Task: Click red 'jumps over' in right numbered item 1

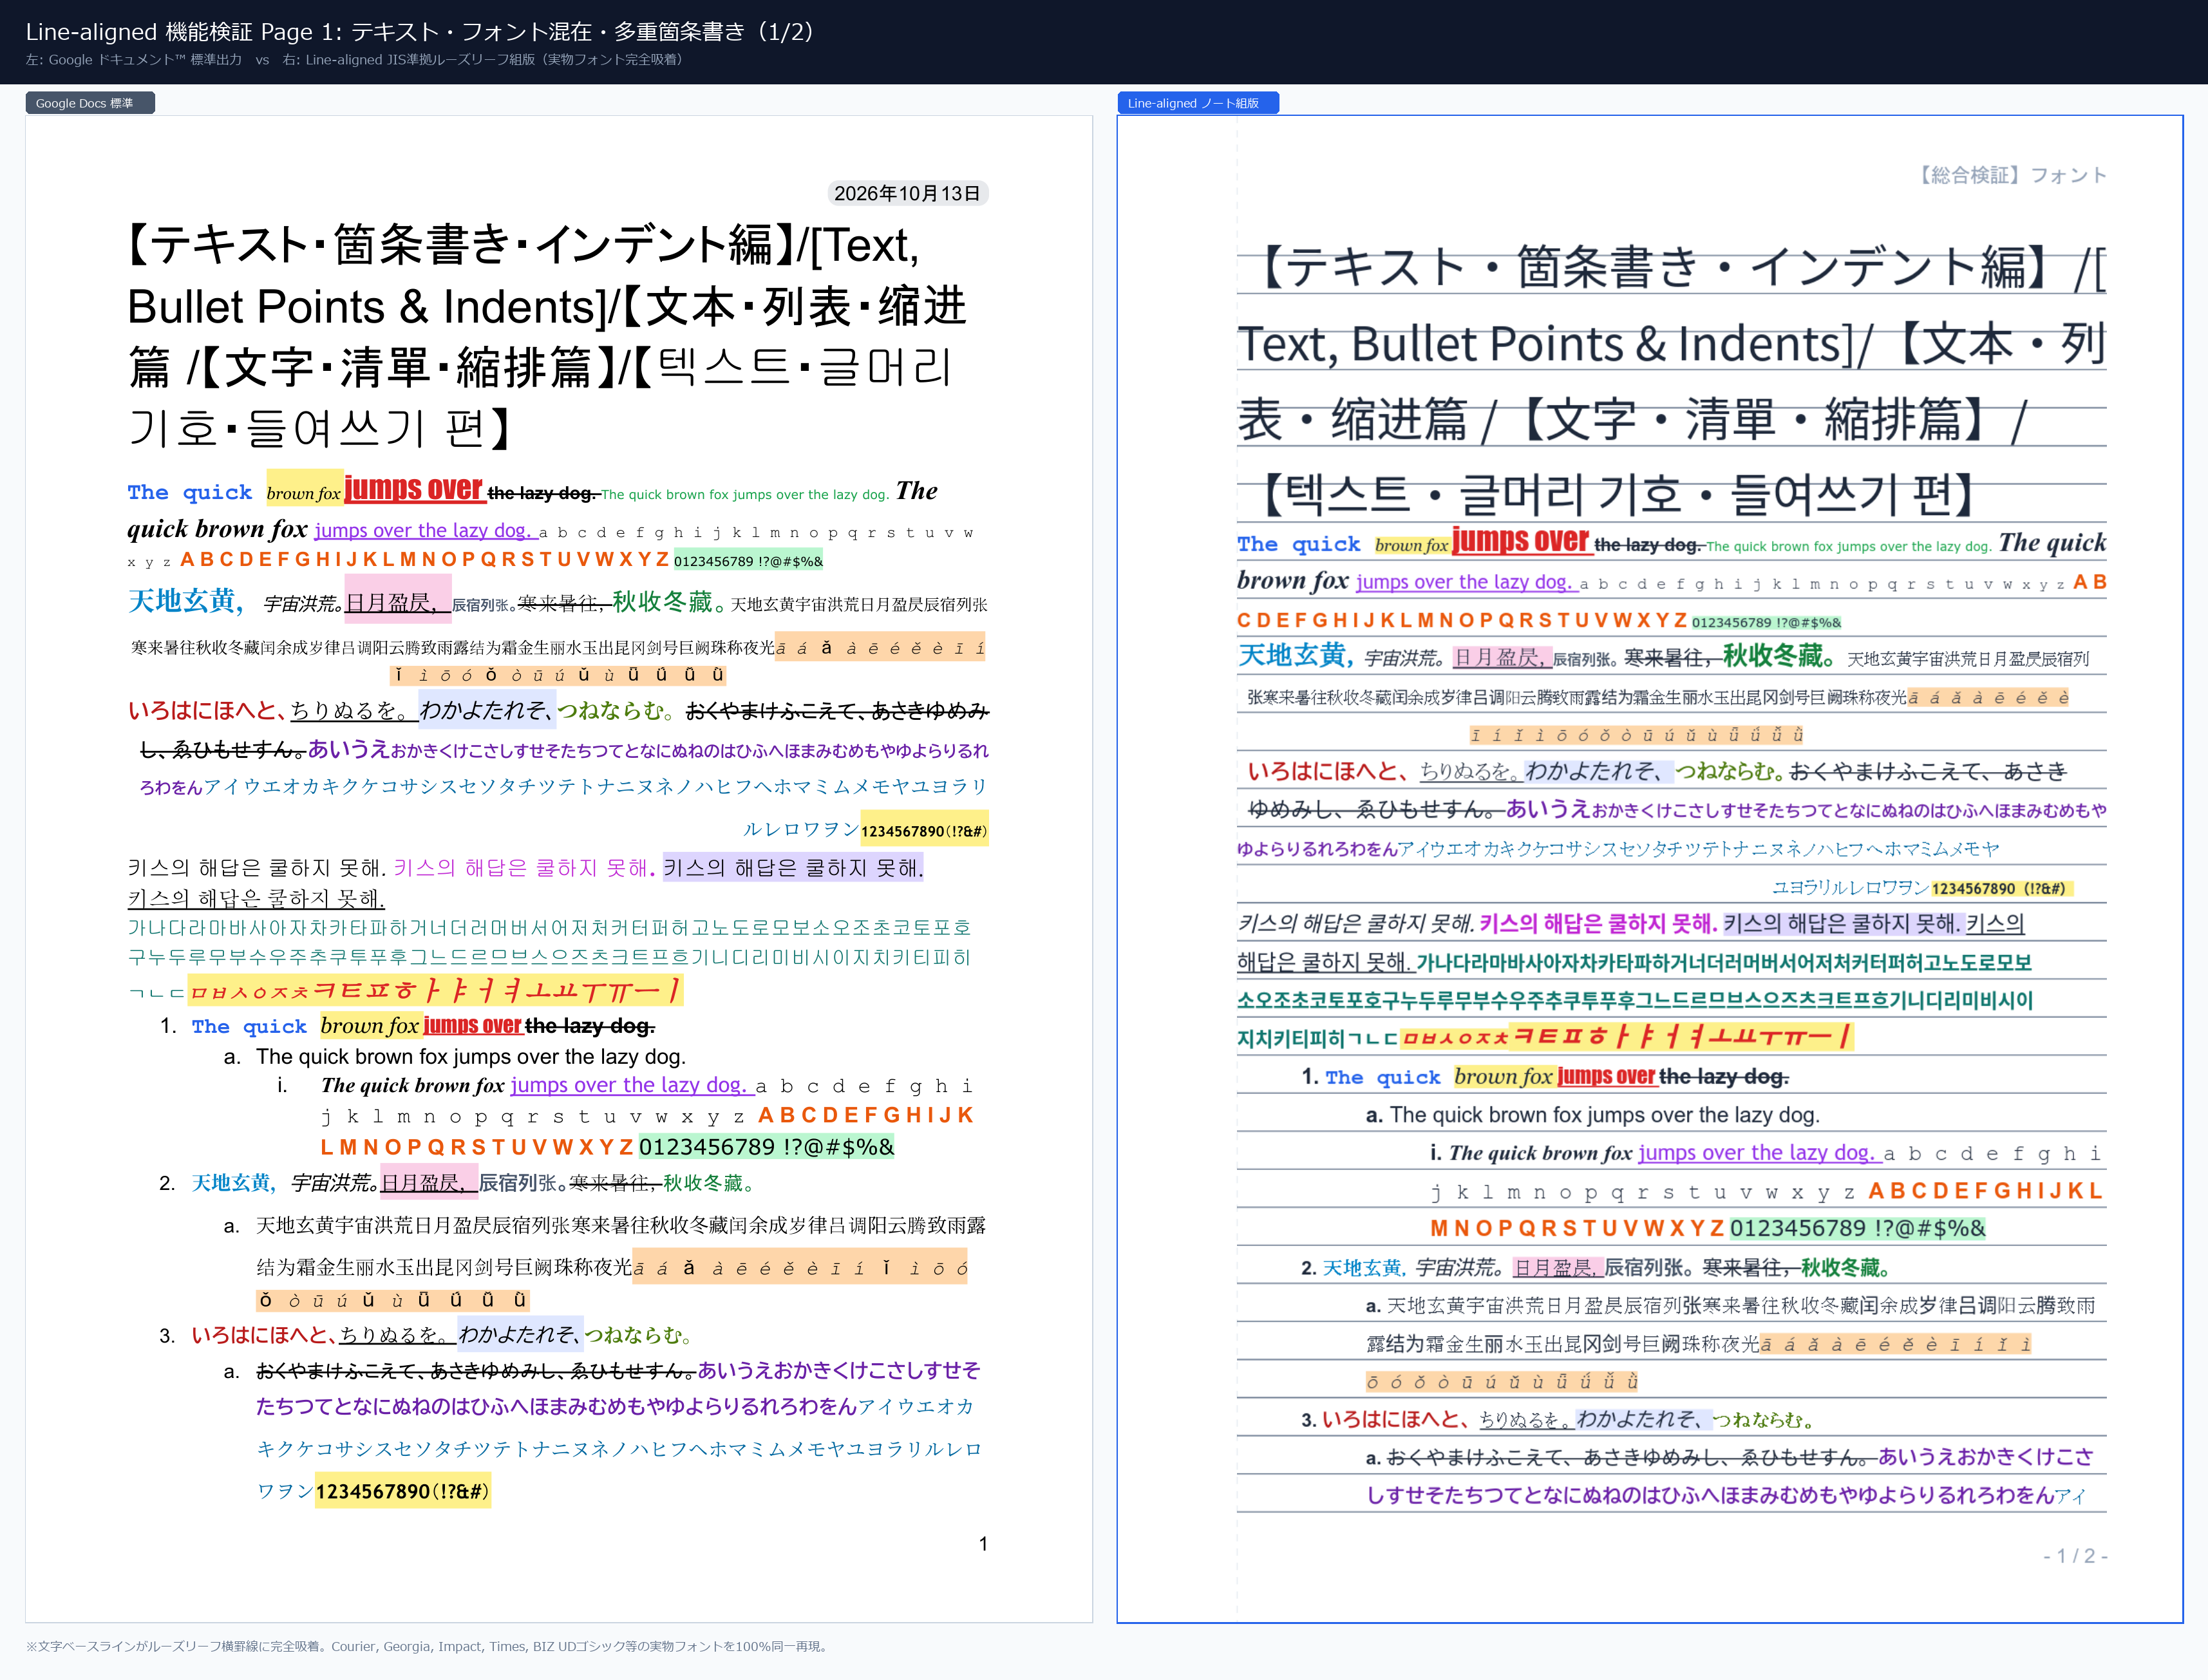Action: 1606,1077
